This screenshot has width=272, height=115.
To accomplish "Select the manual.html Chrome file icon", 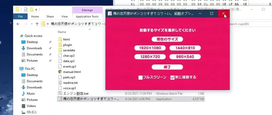I will click(x=60, y=72).
